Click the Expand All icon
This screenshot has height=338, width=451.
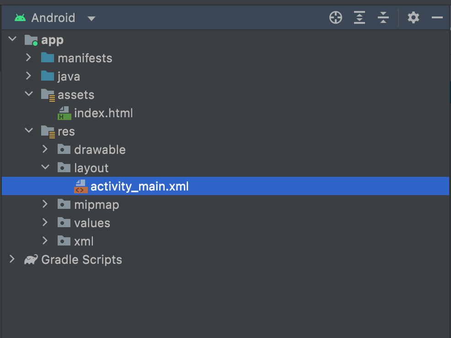pyautogui.click(x=359, y=17)
